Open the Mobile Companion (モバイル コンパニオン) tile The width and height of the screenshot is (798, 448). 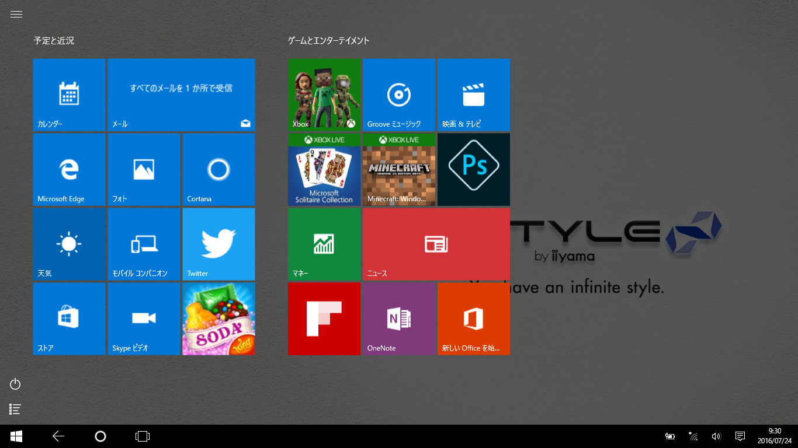point(144,244)
